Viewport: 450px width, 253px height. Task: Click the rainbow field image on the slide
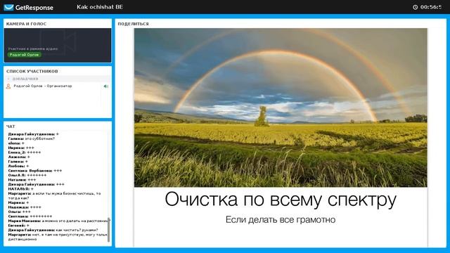[x=281, y=108]
